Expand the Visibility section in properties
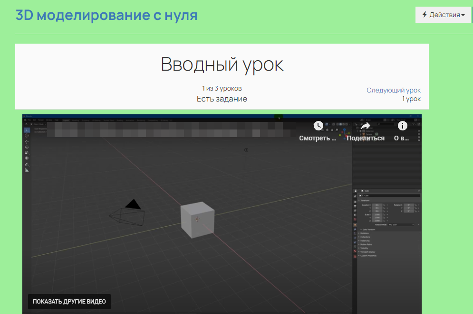473x314 pixels. pos(364,249)
